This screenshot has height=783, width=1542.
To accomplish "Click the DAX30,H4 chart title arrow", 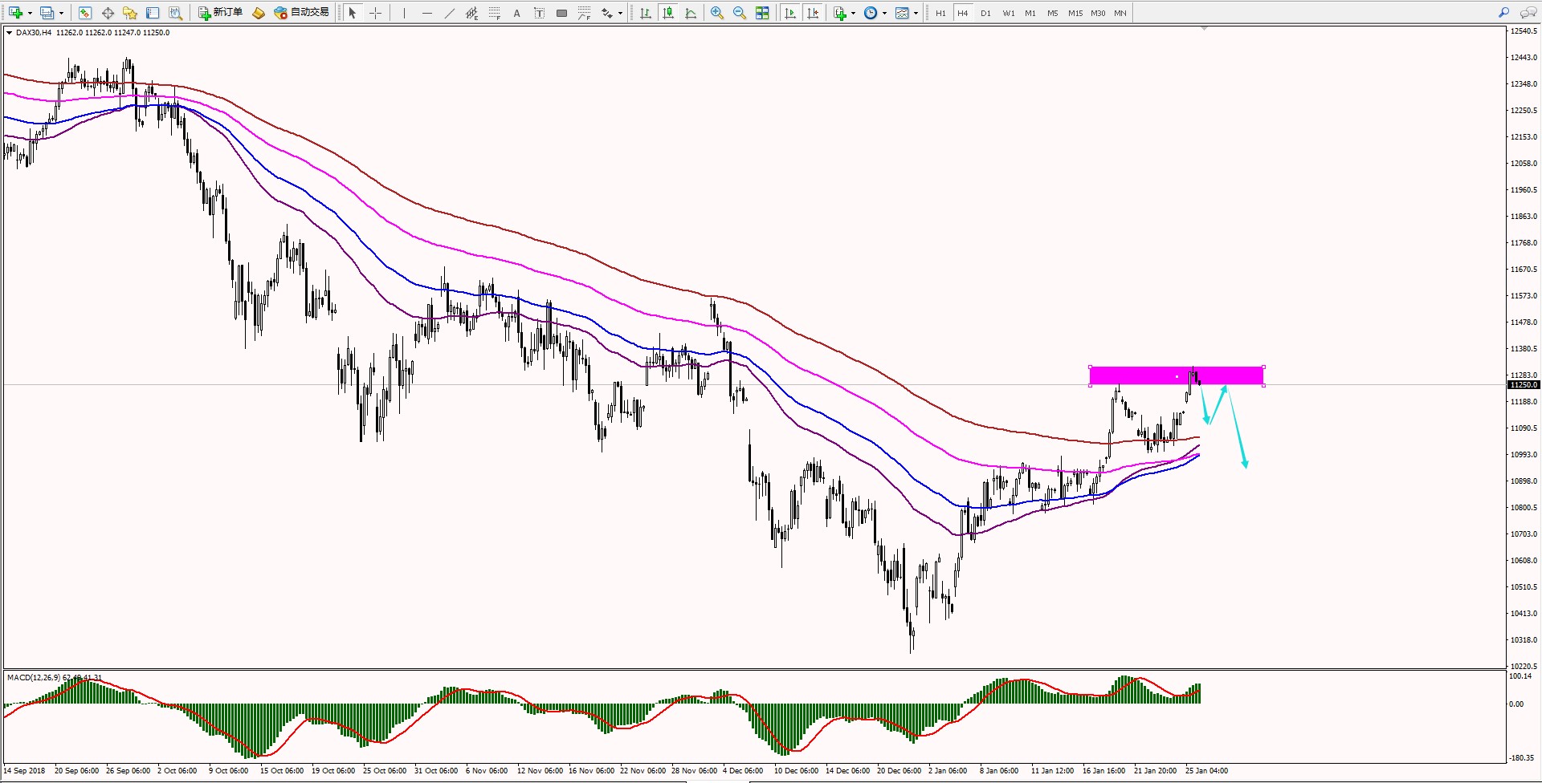I will 9,33.
